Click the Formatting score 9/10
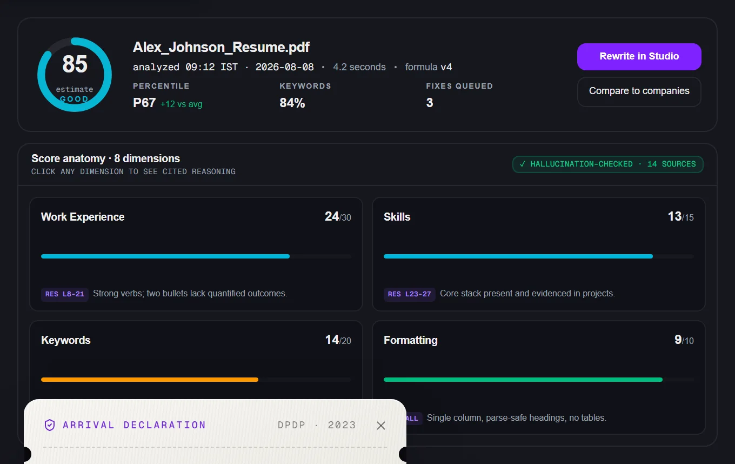735x464 pixels. pyautogui.click(x=684, y=340)
